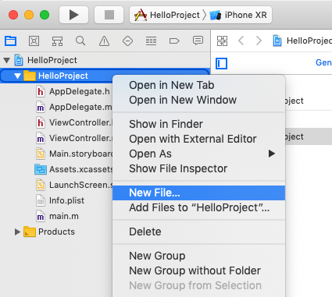The width and height of the screenshot is (332, 297).
Task: Select AppDelegate.h in the navigator
Action: (x=80, y=91)
